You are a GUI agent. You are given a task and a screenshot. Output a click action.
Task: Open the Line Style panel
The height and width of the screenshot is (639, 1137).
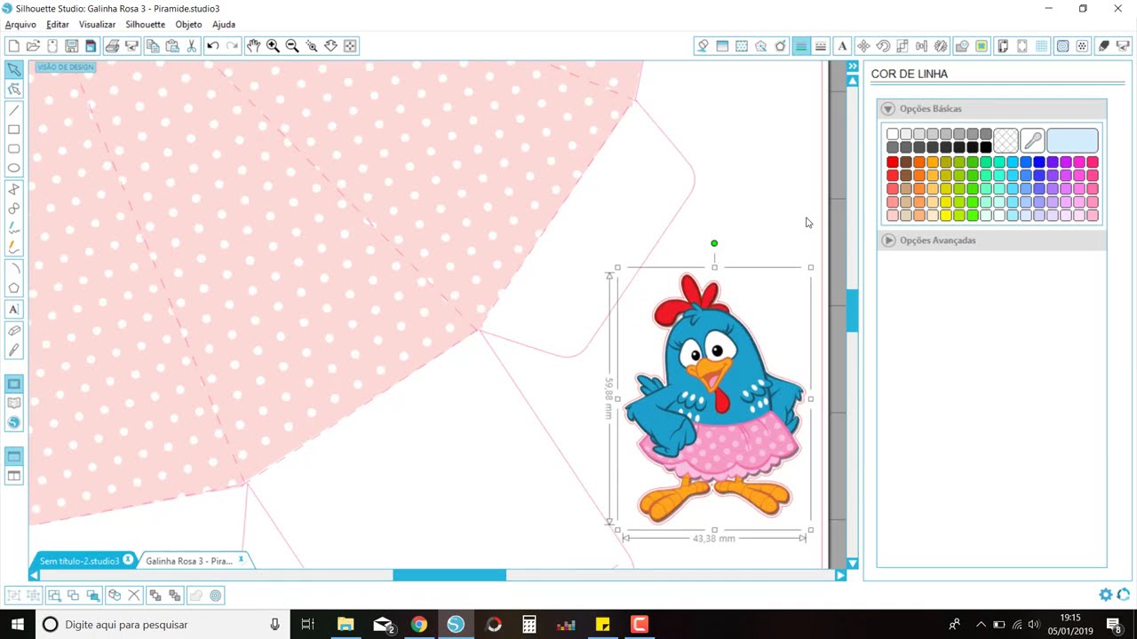(x=821, y=46)
